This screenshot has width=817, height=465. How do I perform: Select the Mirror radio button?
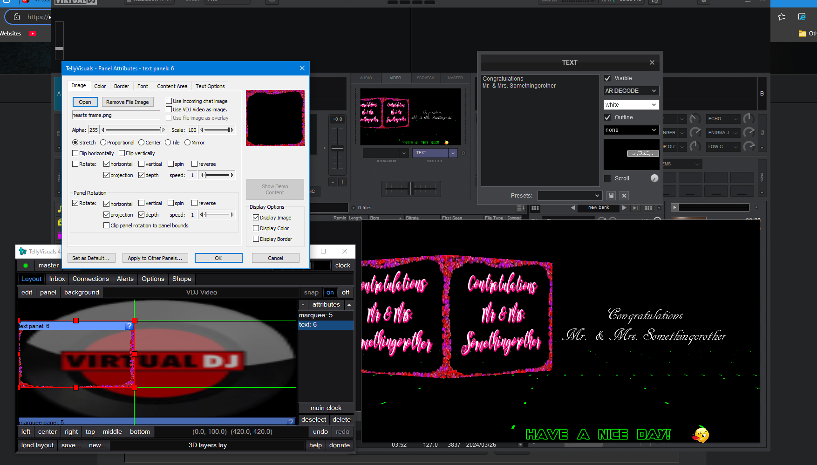[x=187, y=143]
